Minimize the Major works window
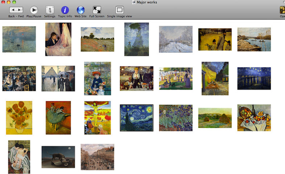 point(9,2)
